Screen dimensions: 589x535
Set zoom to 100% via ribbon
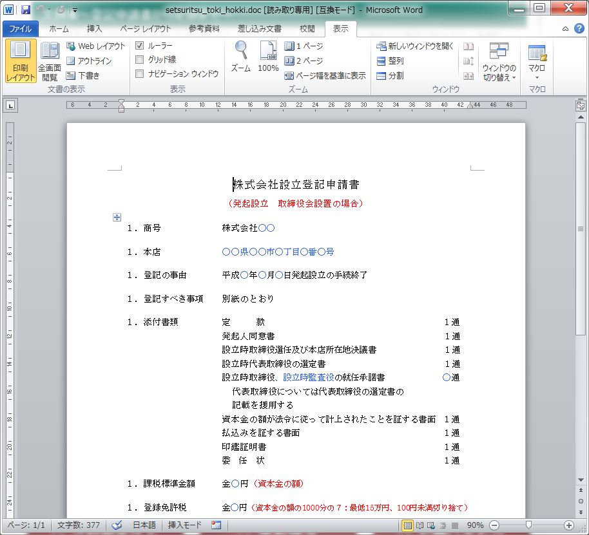coord(268,57)
